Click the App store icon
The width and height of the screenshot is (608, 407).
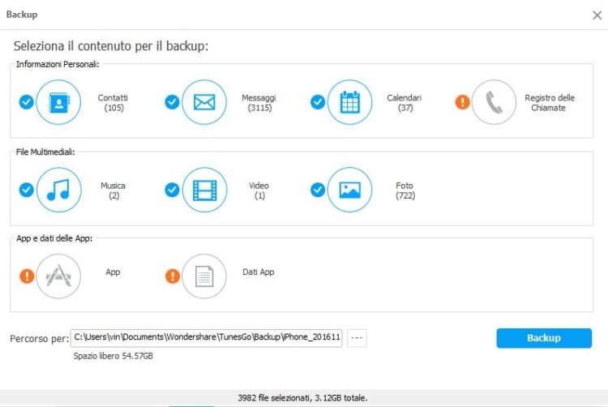coord(59,276)
